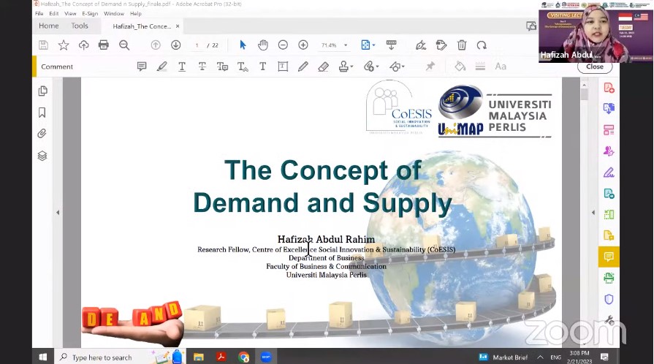Image resolution: width=654 pixels, height=364 pixels.
Task: Open the Help menu
Action: click(136, 13)
